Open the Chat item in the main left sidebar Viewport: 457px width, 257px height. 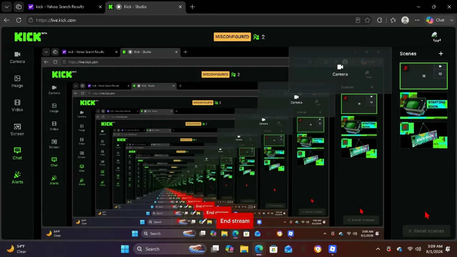(x=17, y=153)
